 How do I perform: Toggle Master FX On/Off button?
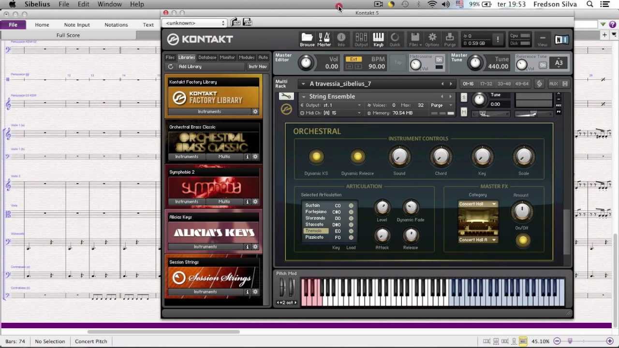click(x=523, y=240)
